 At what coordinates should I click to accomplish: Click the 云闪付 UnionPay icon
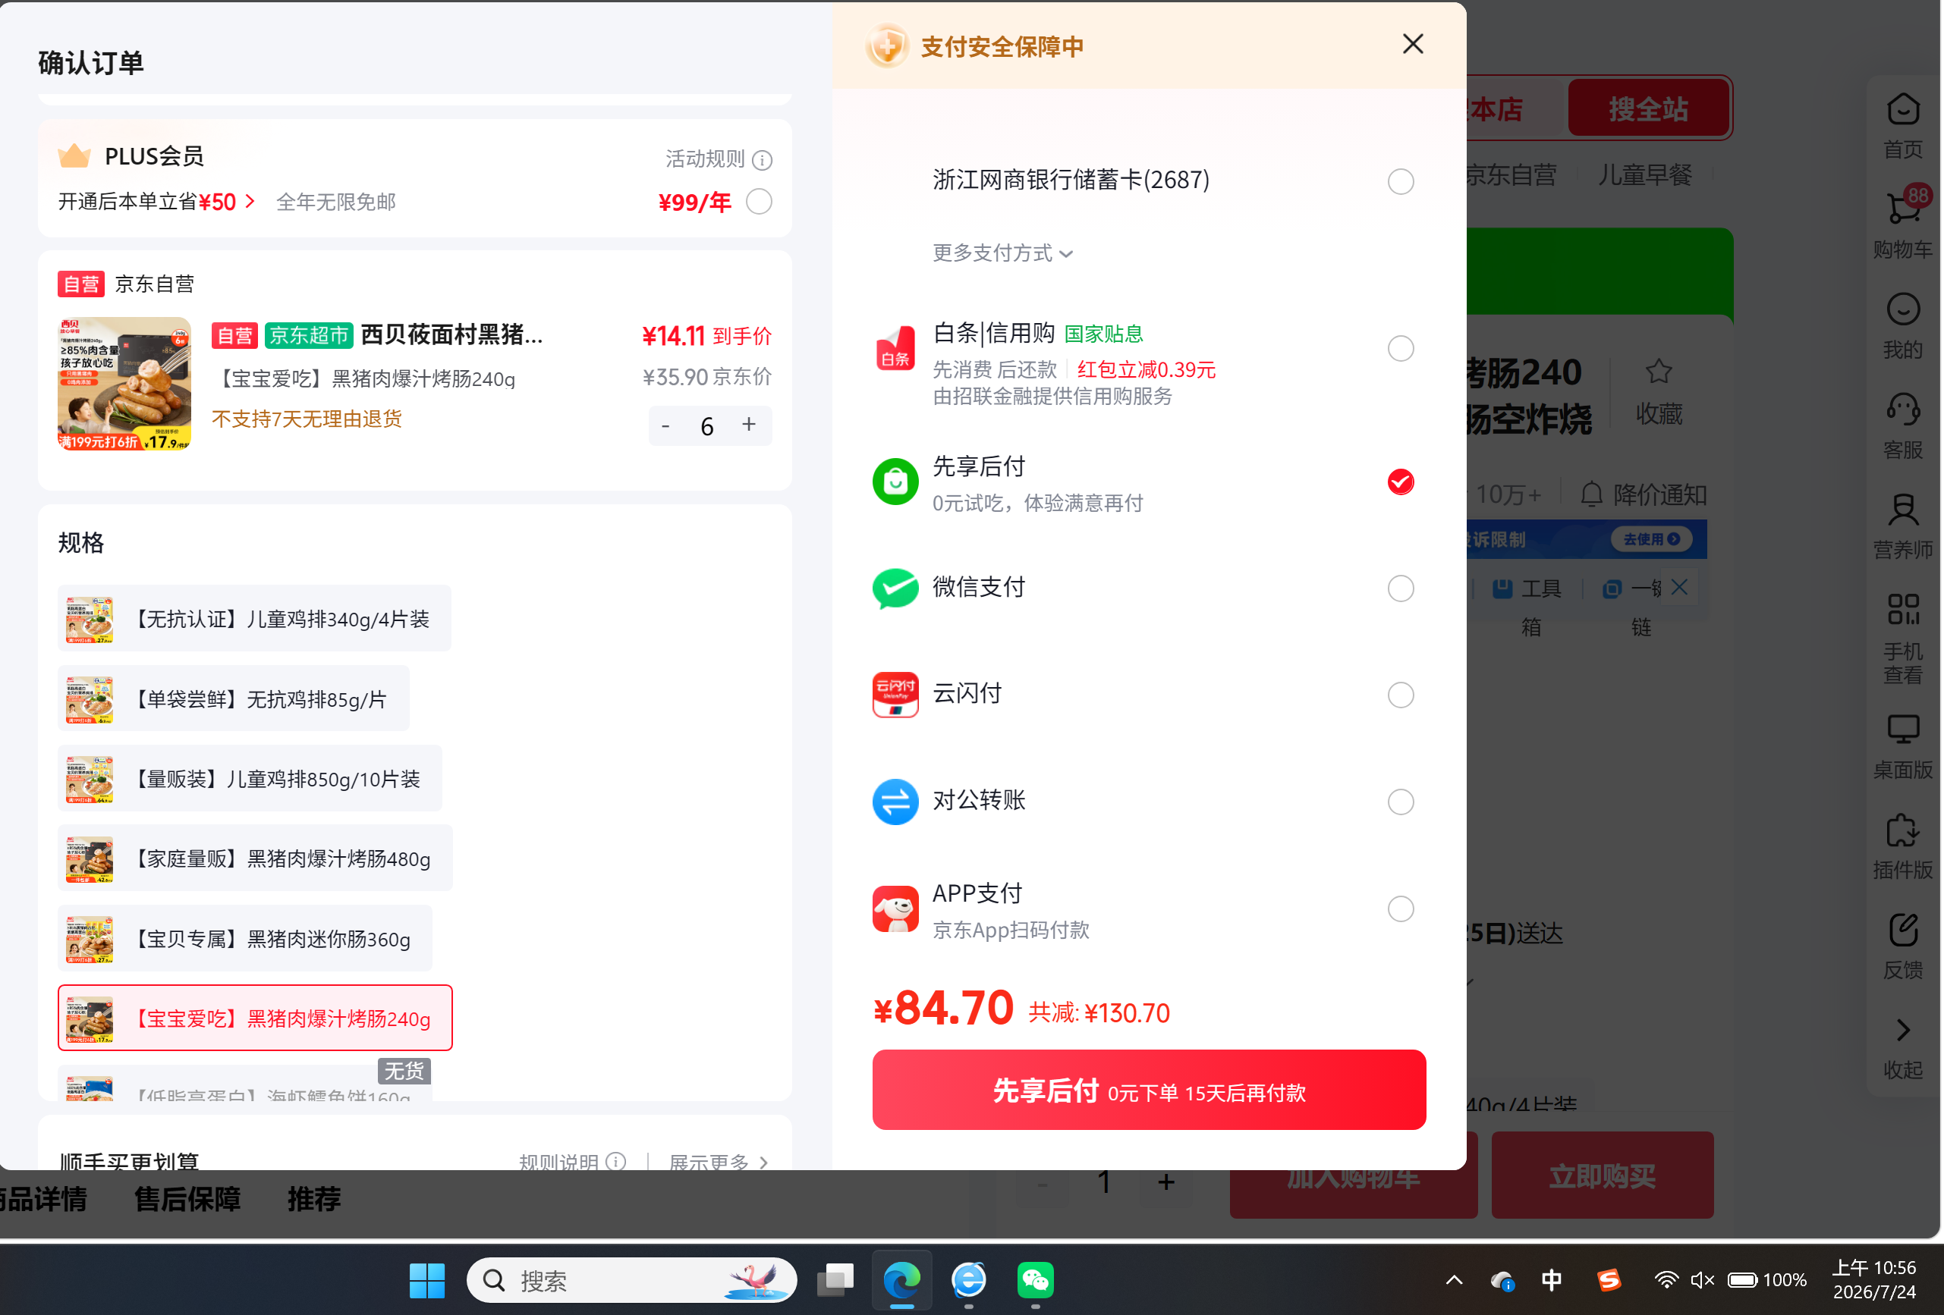tap(895, 695)
